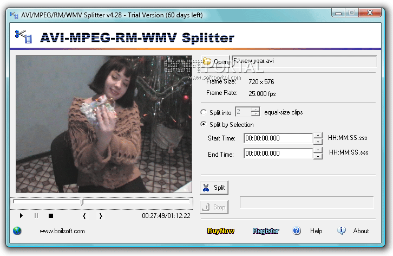Click the scissors-and-film logo in the header
Screen dimensions: 393x256
click(24, 36)
